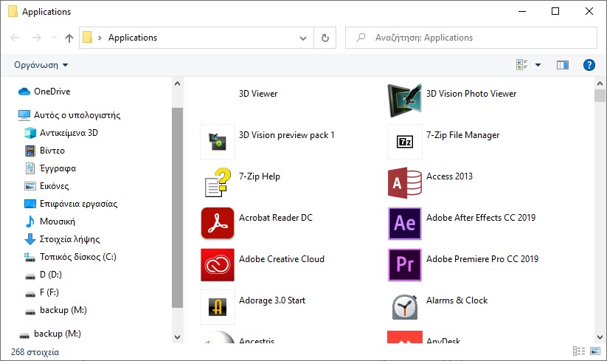
Task: Select Αυτός ο υπολογιστής in the tree
Action: click(x=77, y=115)
